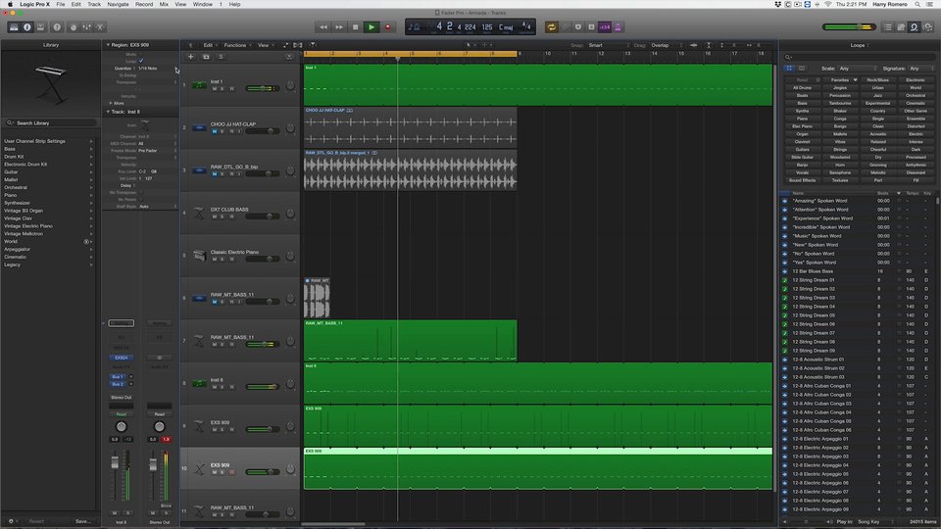Select the Cinematic category button in Loops

(x=916, y=103)
